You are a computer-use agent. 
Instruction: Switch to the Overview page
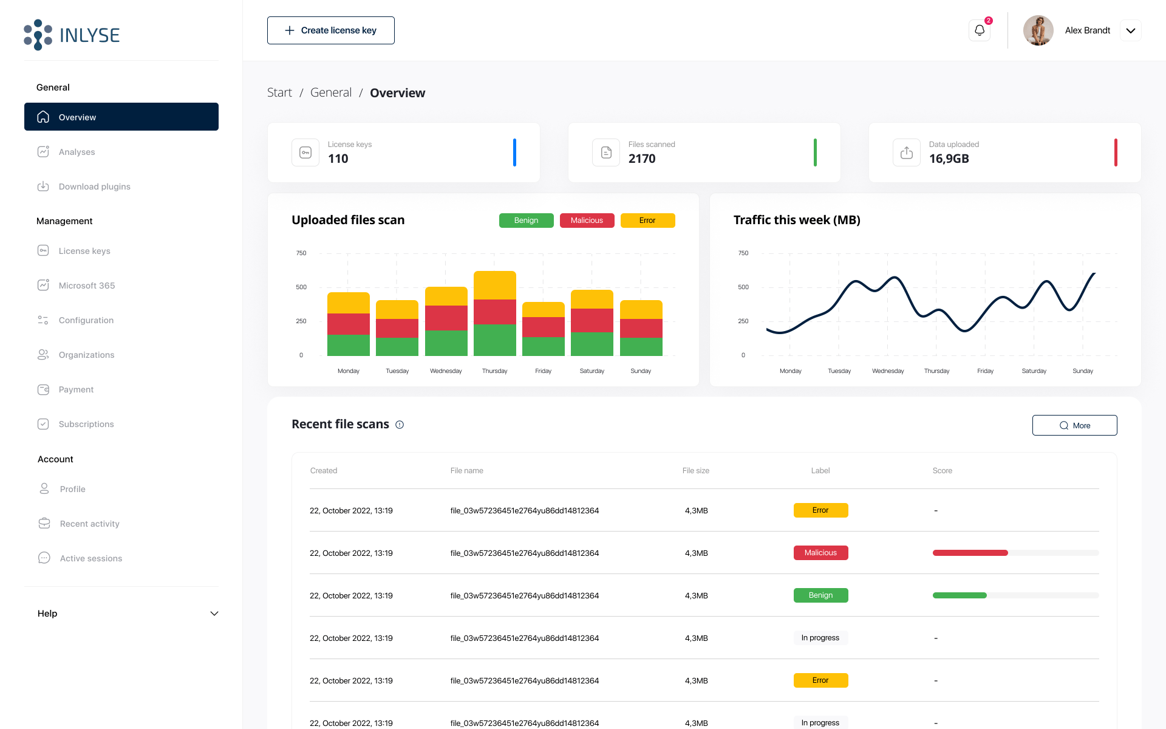click(x=77, y=117)
